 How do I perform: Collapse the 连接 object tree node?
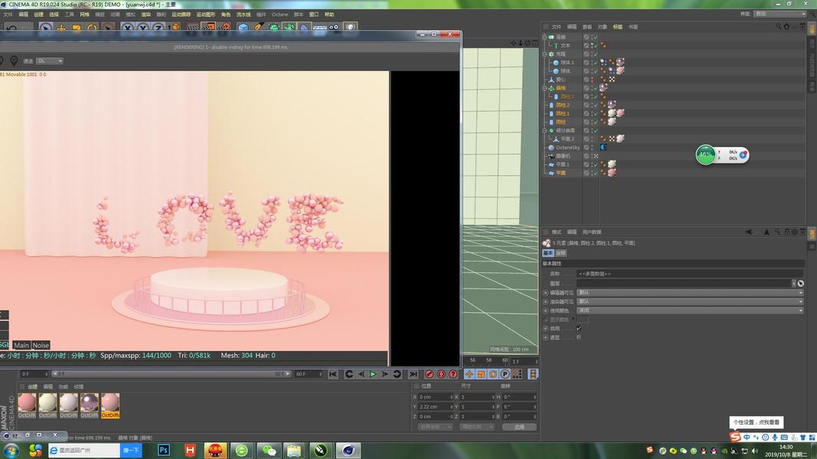544,37
